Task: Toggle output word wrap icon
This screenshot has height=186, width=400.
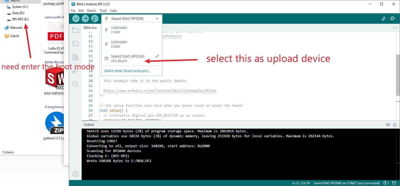Action: click(388, 125)
